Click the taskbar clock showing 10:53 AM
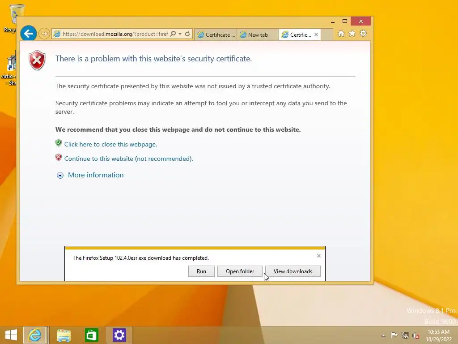The image size is (458, 344). tap(438, 335)
